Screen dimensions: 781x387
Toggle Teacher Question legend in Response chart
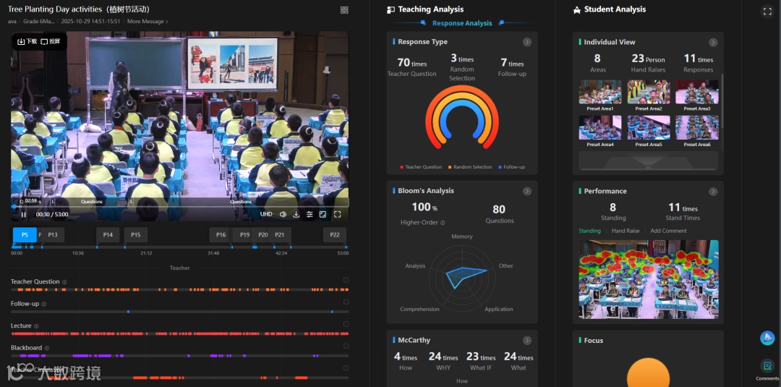[421, 167]
